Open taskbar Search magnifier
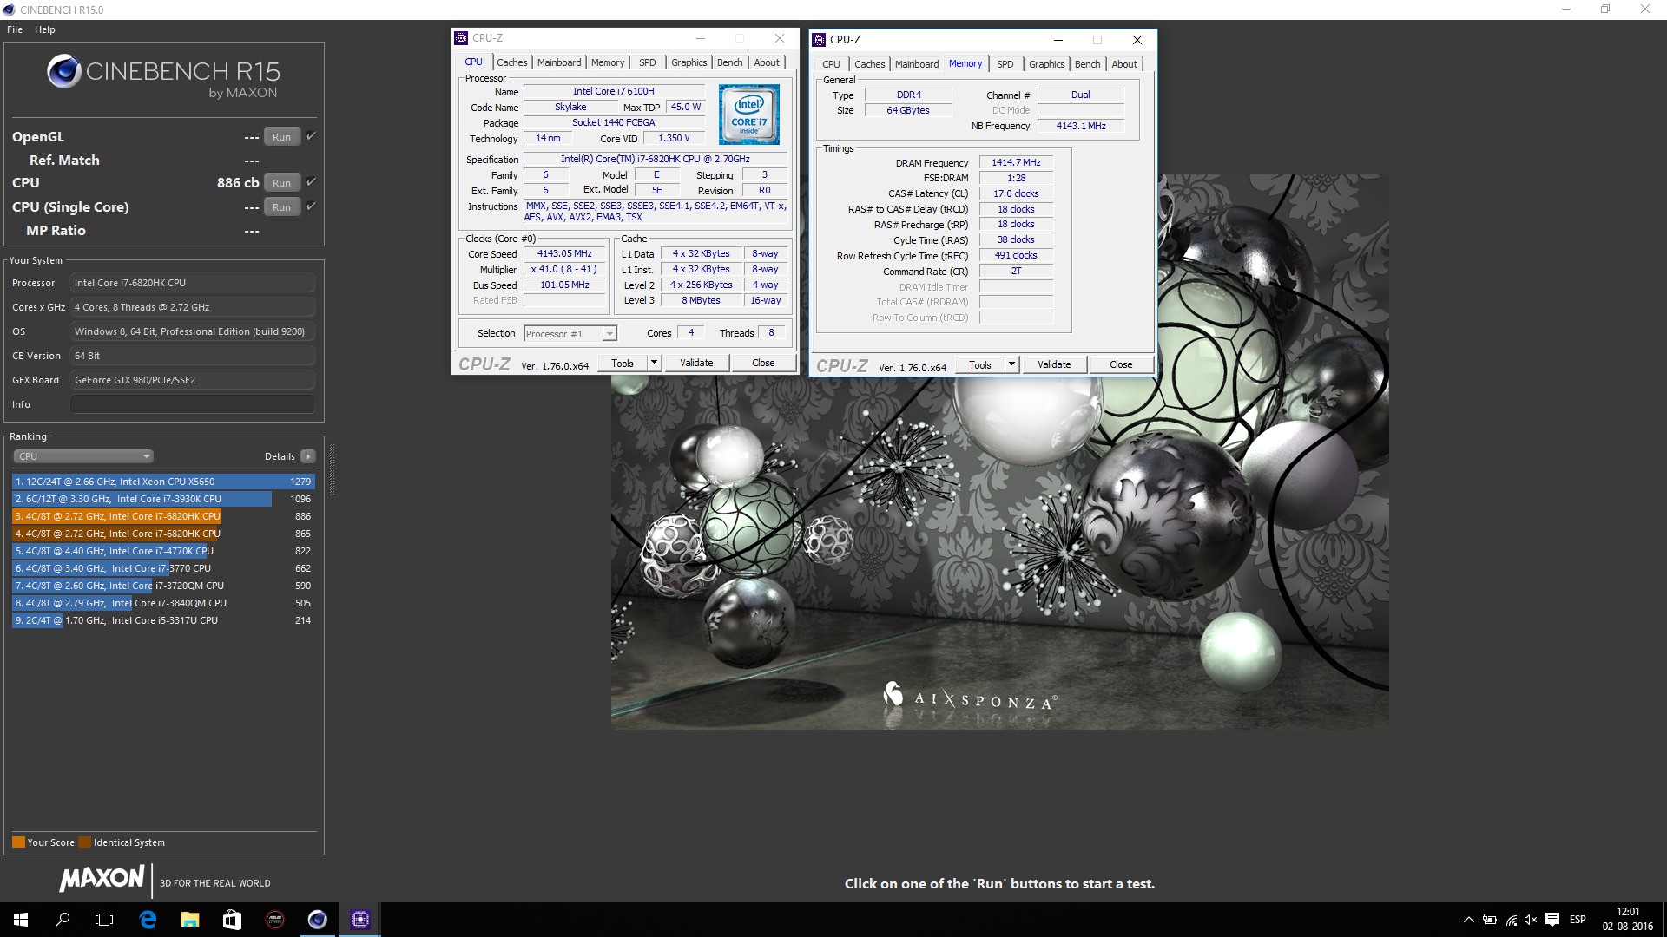The width and height of the screenshot is (1667, 937). pyautogui.click(x=63, y=920)
